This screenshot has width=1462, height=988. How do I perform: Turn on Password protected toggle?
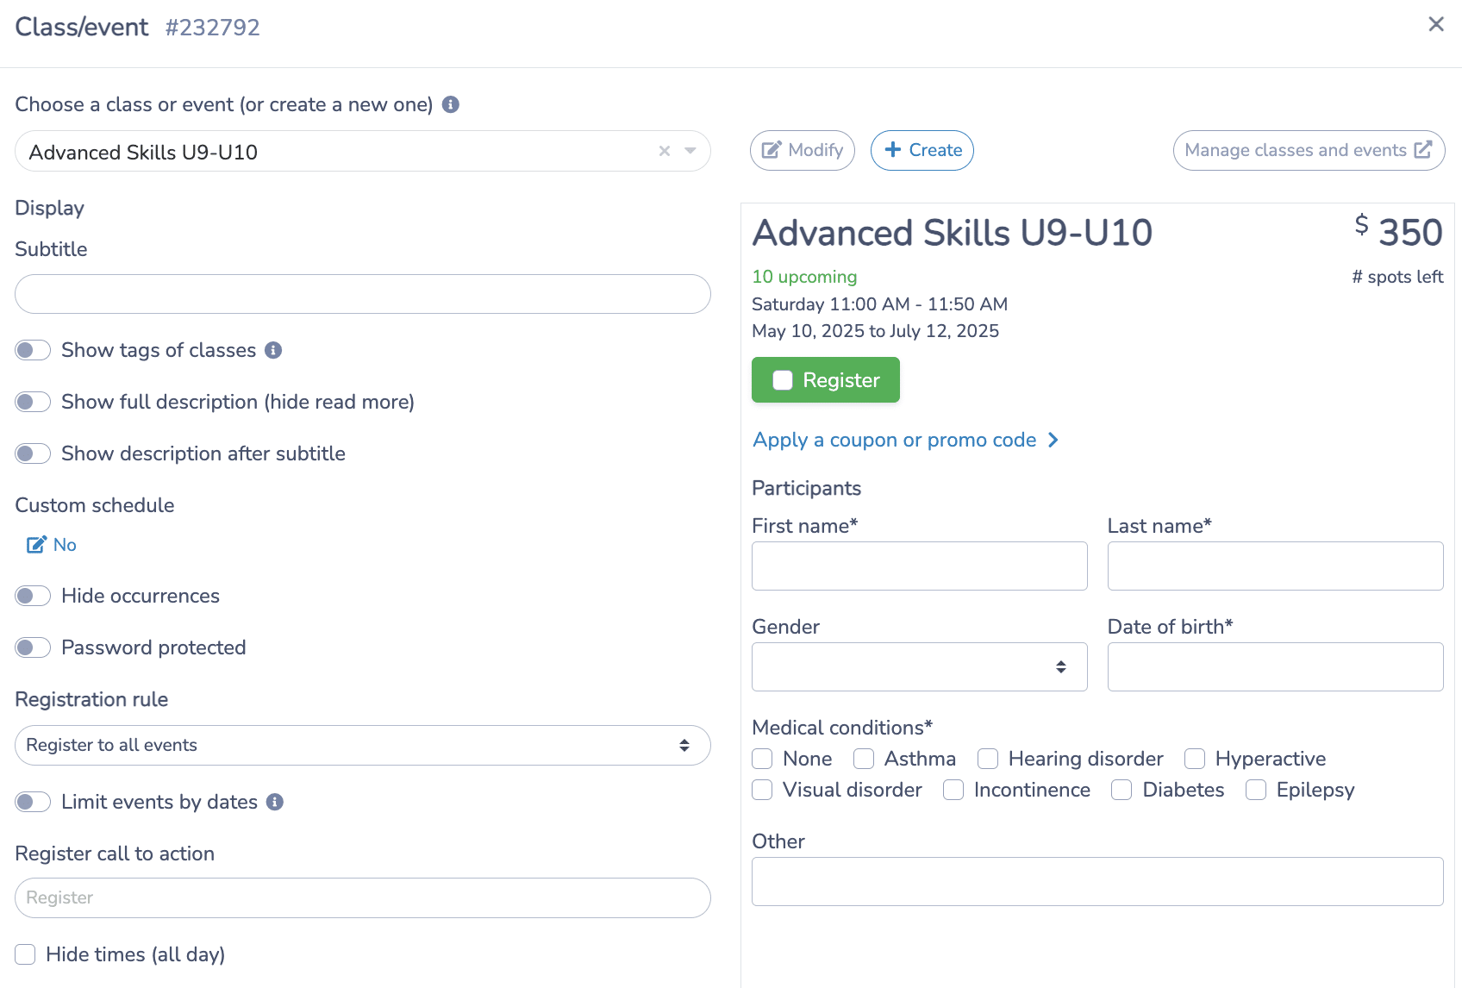pyautogui.click(x=33, y=647)
